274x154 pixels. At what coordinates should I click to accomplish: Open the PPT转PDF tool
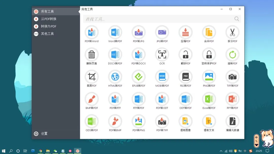[x=232, y=101]
